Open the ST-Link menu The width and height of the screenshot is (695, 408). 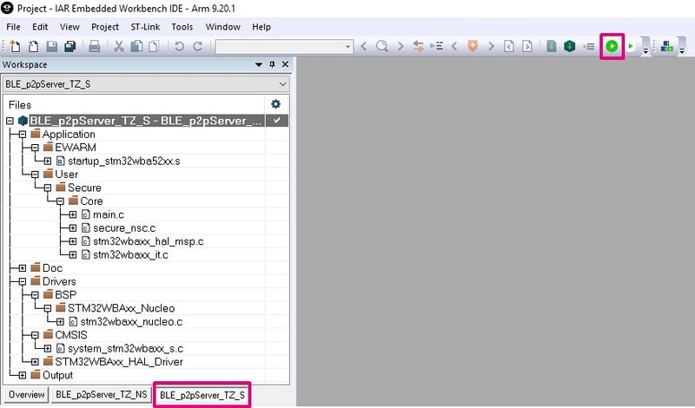pyautogui.click(x=145, y=27)
